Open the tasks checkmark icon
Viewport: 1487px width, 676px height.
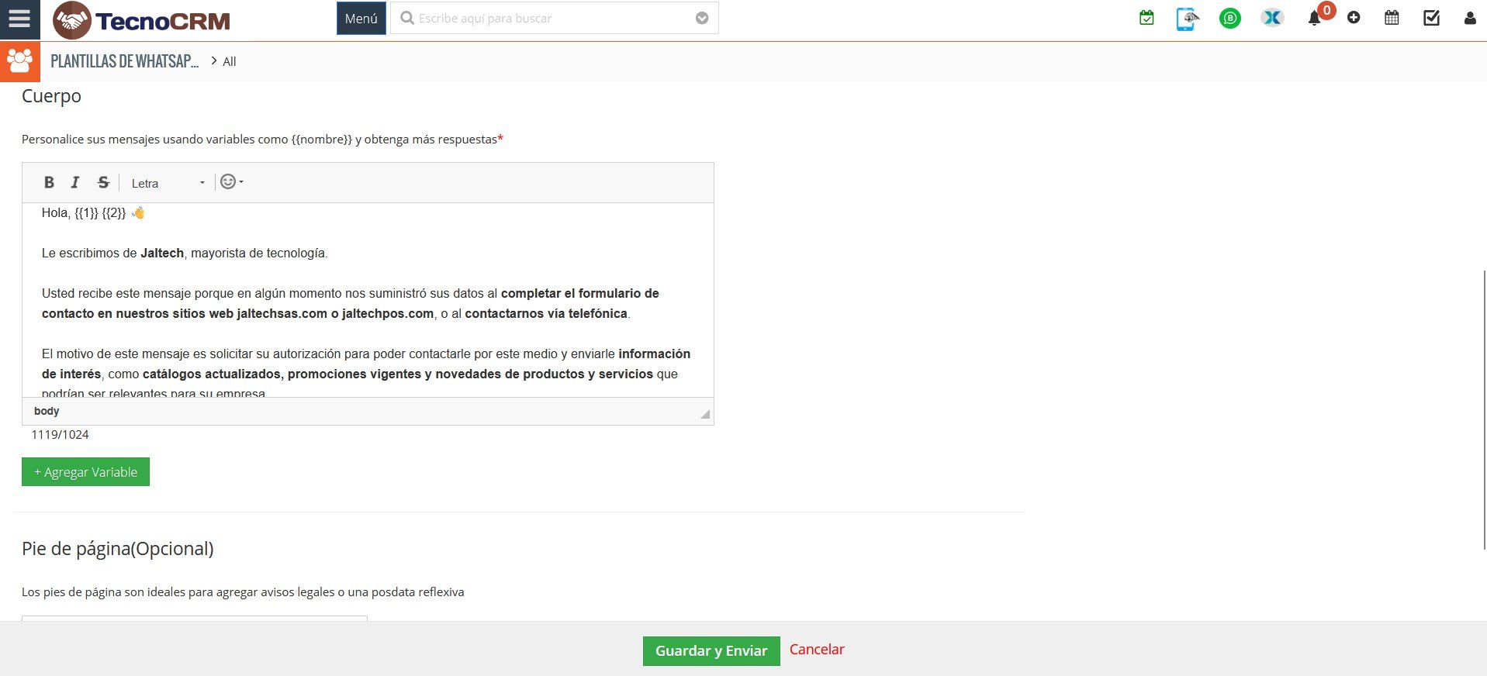[x=1431, y=18]
